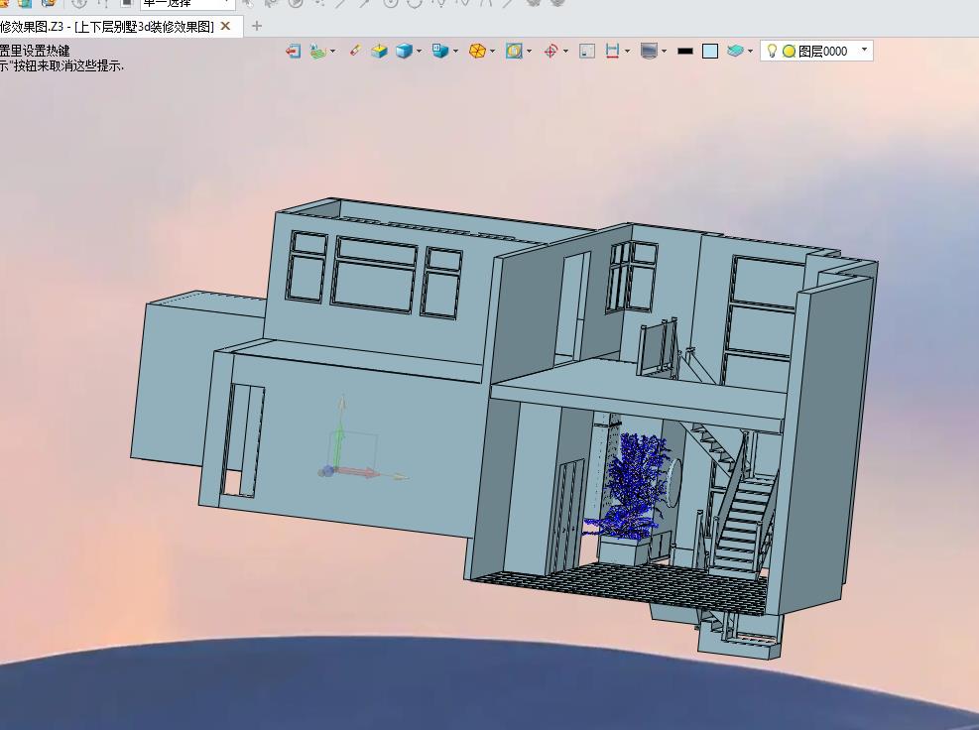979x730 pixels.
Task: Select the eraser tool in view toolbar
Action: coord(355,50)
